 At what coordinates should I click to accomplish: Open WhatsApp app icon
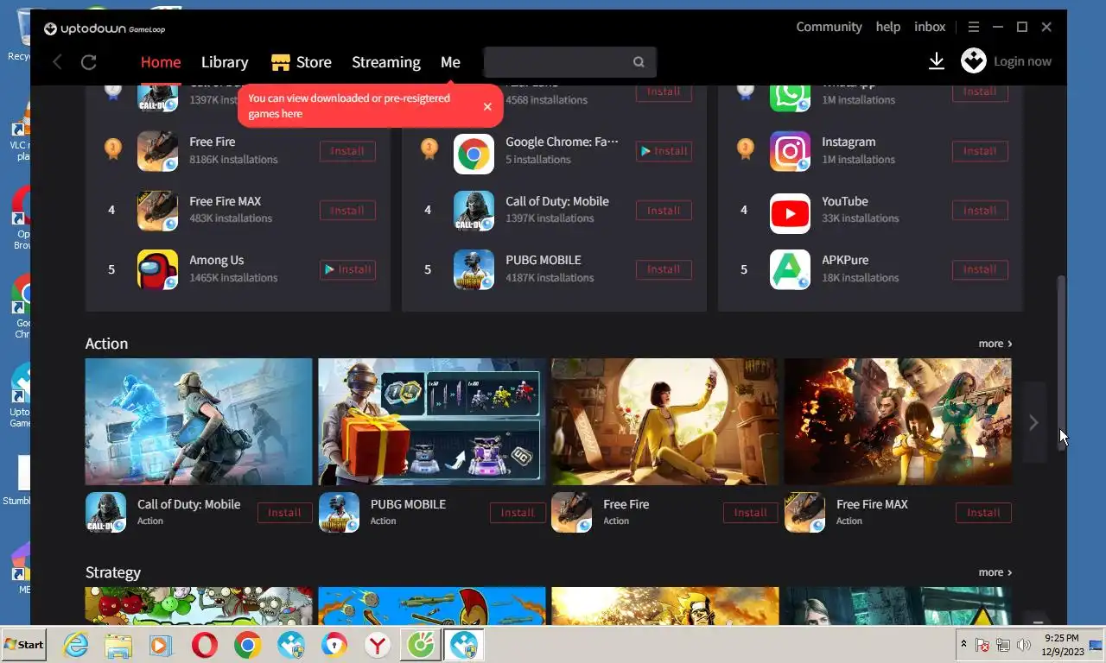coord(790,97)
